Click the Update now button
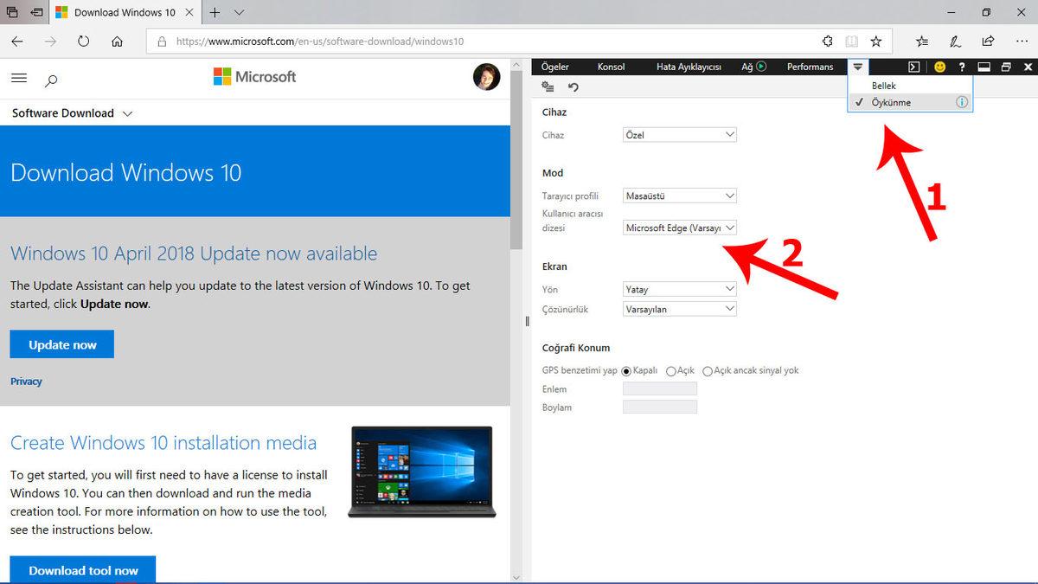 click(61, 343)
